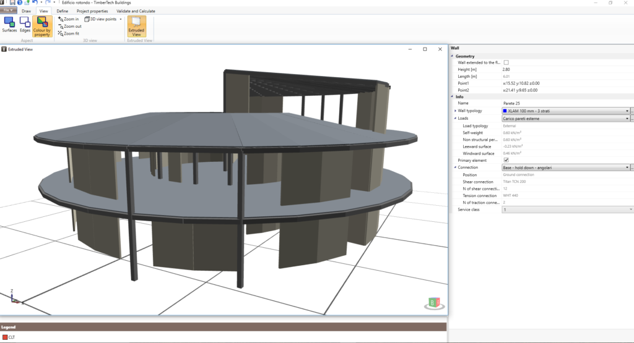Image resolution: width=634 pixels, height=343 pixels.
Task: Toggle Colour by property display
Action: pyautogui.click(x=42, y=27)
